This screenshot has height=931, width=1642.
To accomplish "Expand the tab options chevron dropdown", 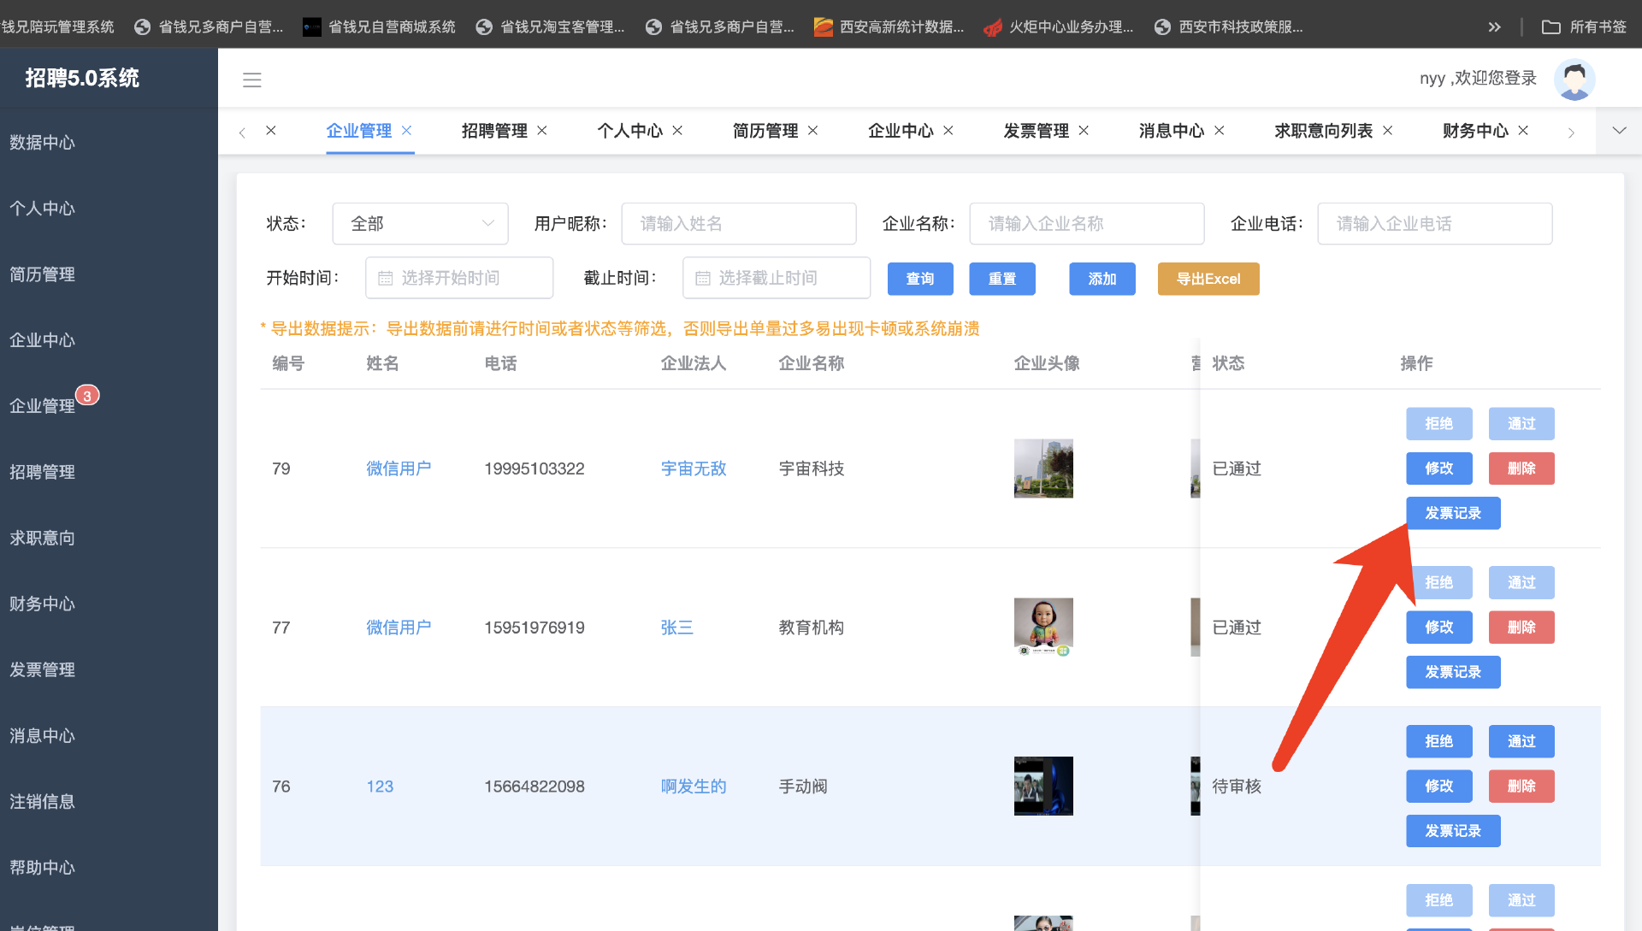I will [x=1618, y=131].
